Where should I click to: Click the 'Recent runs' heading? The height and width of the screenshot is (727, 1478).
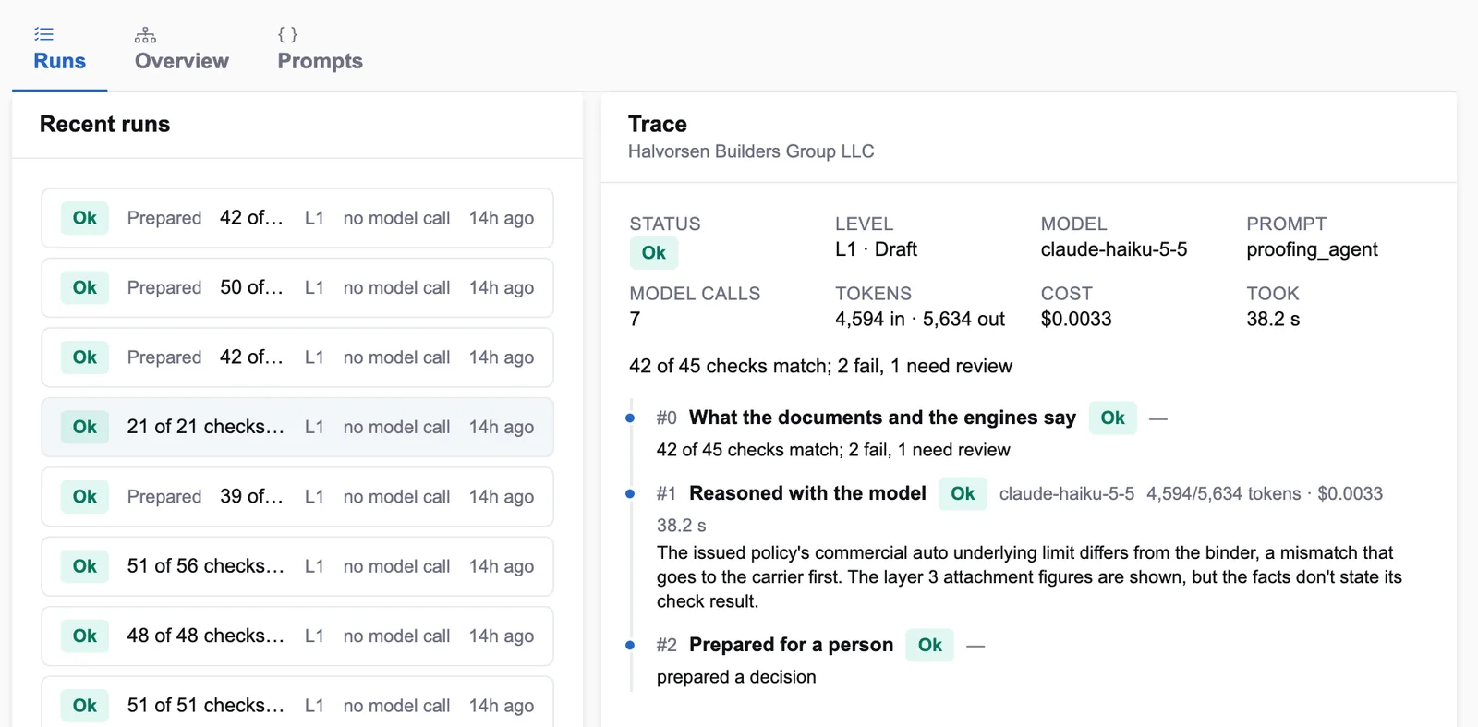click(x=104, y=125)
